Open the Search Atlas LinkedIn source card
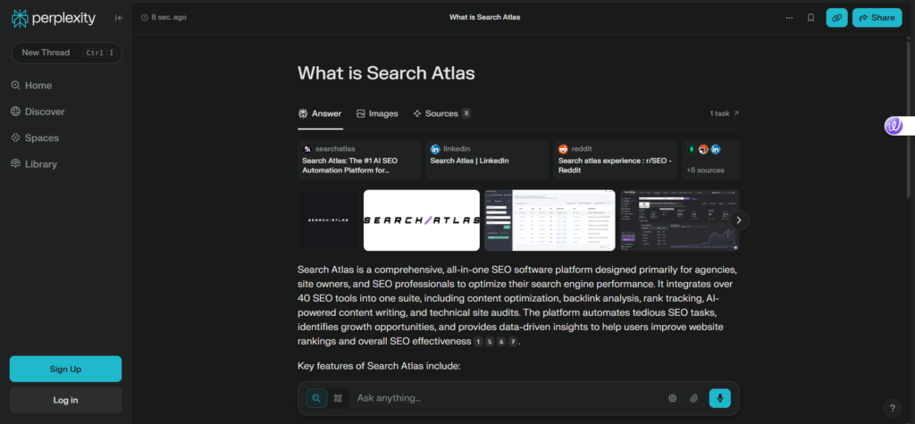The image size is (915, 424). click(x=487, y=160)
